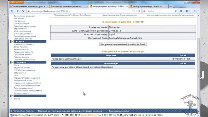The width and height of the screenshot is (208, 117).
Task: Open 'Перенос домена' link
Action: click(x=21, y=57)
